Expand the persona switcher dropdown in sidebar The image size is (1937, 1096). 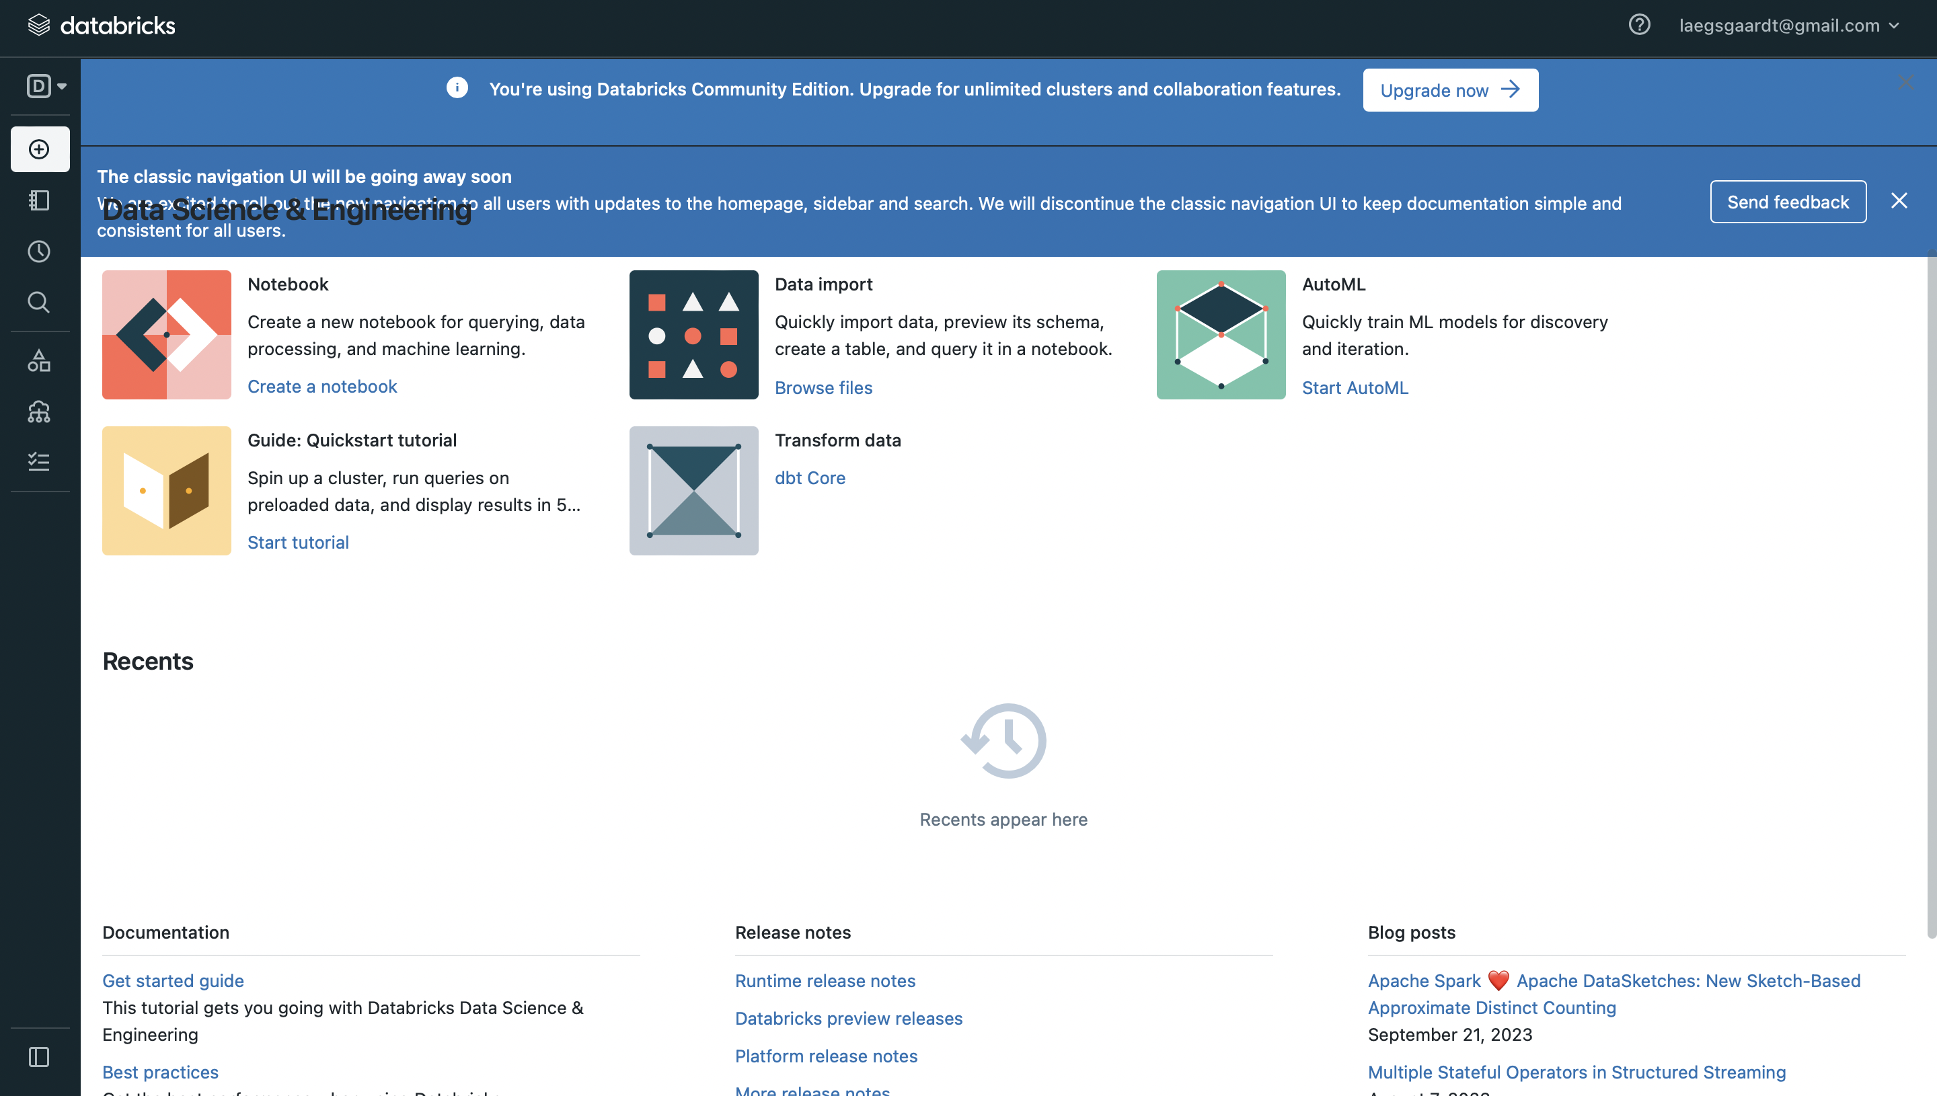(46, 86)
